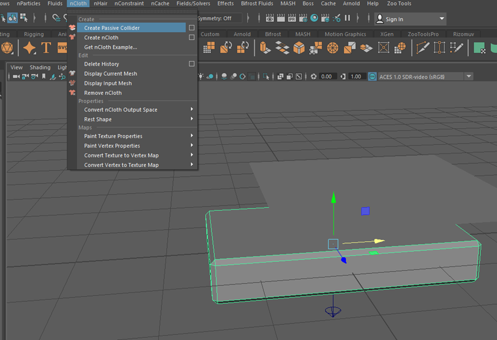Screen dimensions: 497x340
Task: Open Delete History option box
Action: click(192, 64)
